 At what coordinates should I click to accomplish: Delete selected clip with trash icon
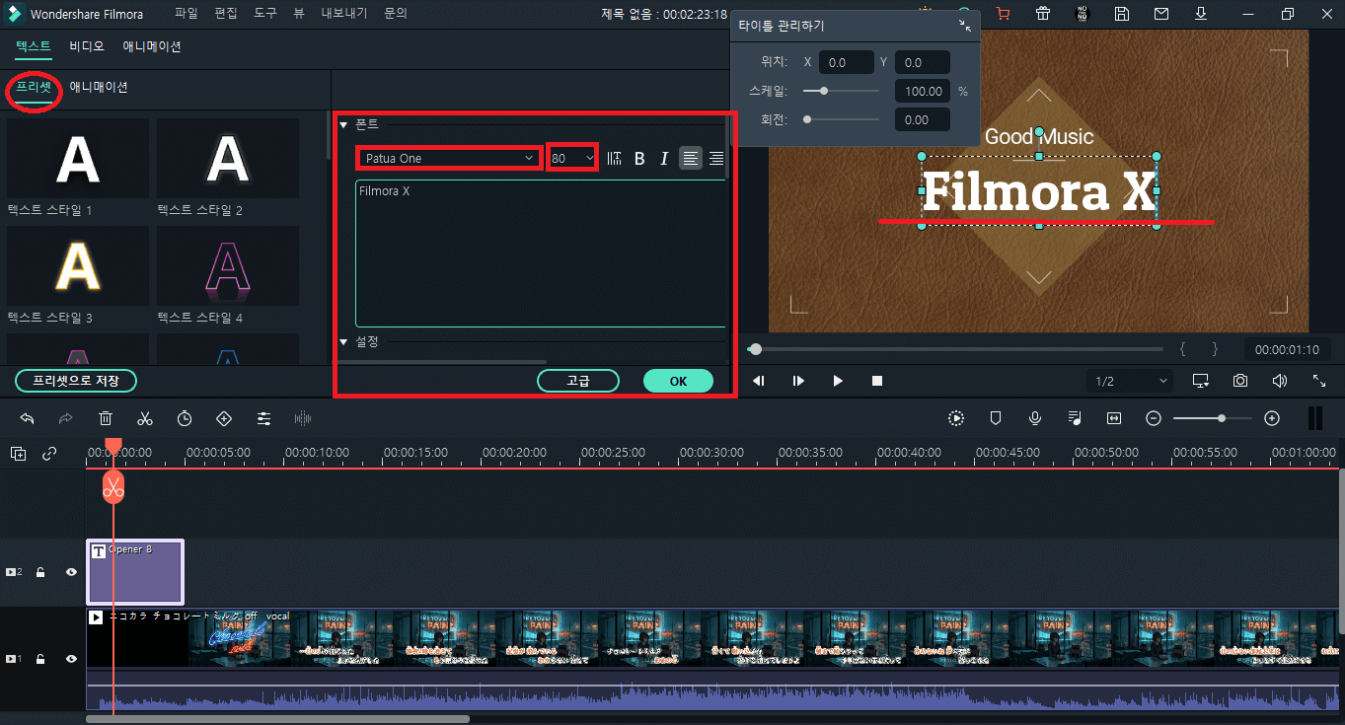pos(106,418)
